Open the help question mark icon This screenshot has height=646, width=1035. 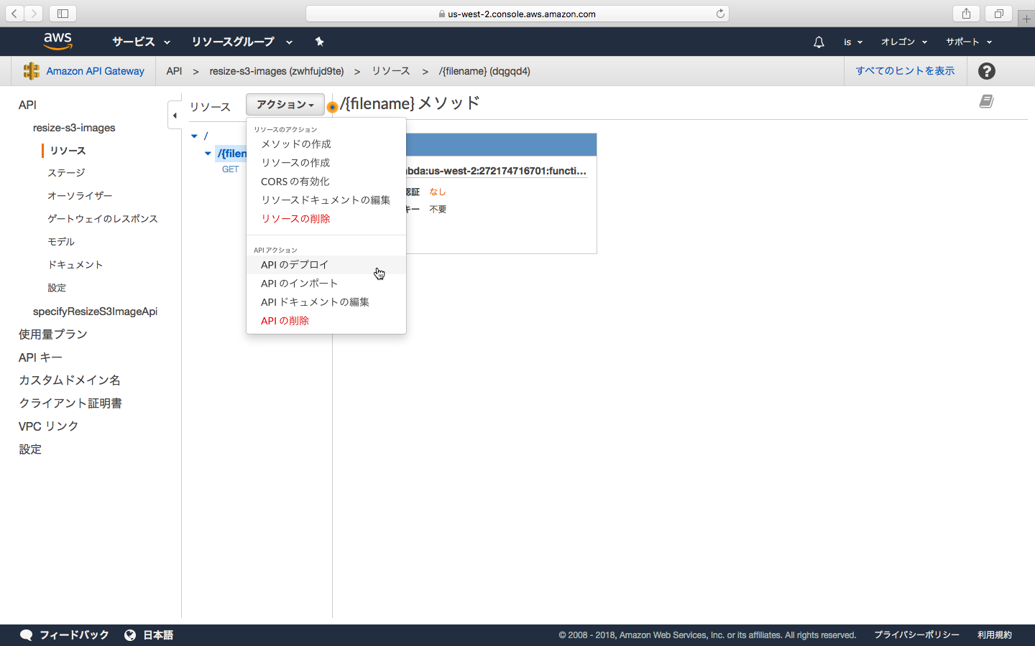click(x=987, y=71)
